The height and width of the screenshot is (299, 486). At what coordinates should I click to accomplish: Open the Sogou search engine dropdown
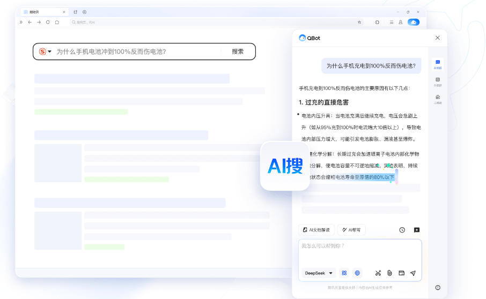[x=45, y=51]
